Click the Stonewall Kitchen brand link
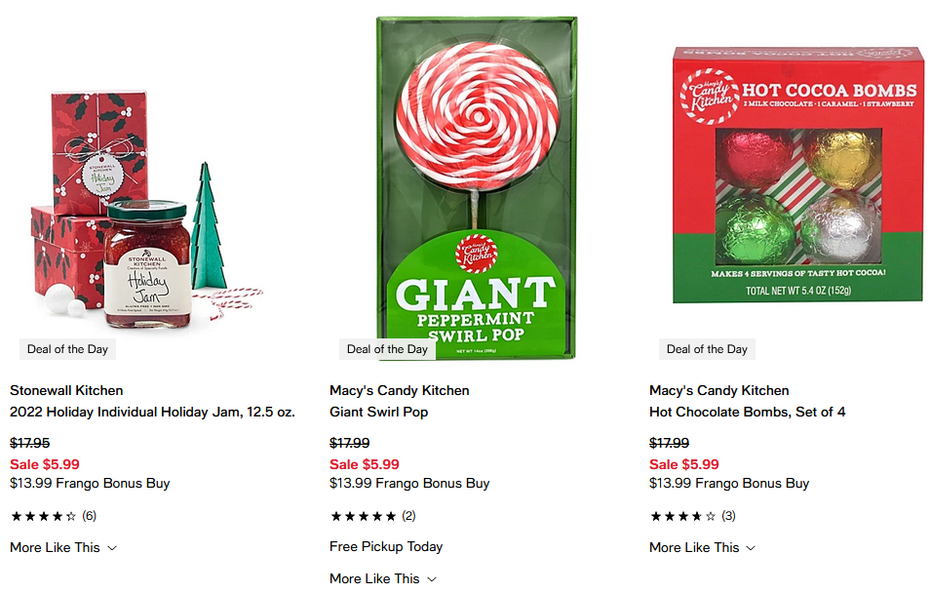 tap(66, 390)
